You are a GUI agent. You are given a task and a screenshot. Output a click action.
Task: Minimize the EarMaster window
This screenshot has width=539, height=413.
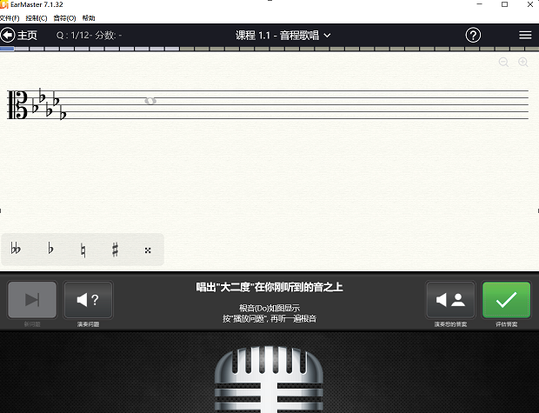pyautogui.click(x=480, y=4)
